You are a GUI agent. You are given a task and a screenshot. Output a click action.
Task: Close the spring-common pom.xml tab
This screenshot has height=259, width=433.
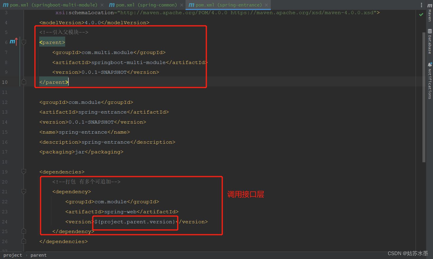pyautogui.click(x=182, y=5)
